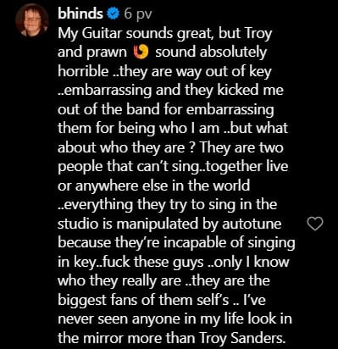Click the word autotune in the comment
The height and width of the screenshot is (349, 338).
(x=252, y=224)
